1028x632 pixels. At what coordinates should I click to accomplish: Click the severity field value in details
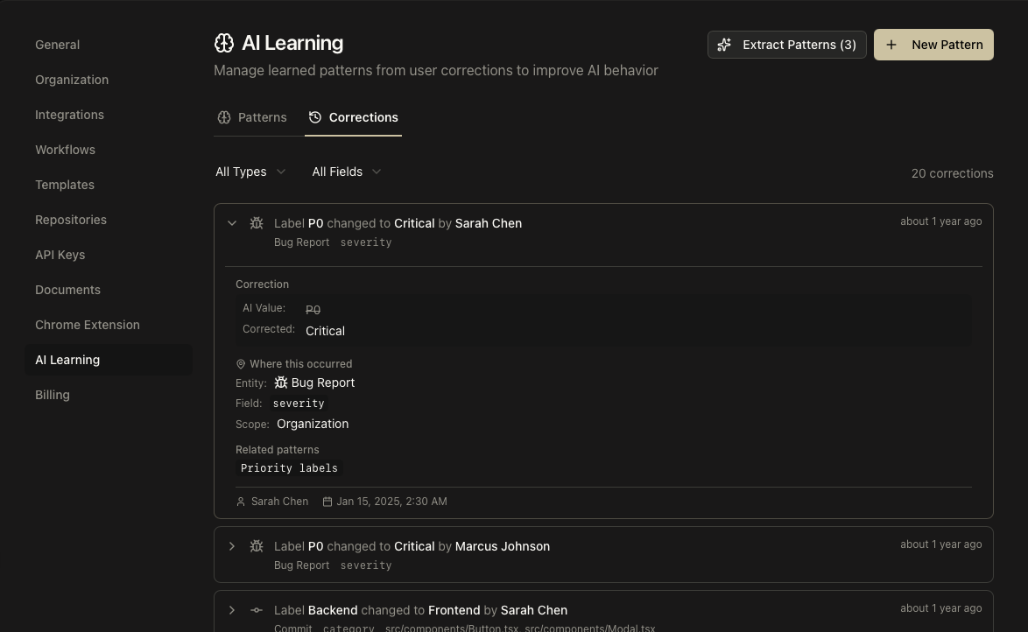(299, 404)
